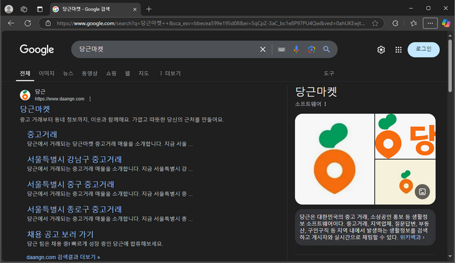Screen dimensions: 455x263
Task: Open Google Lens image search
Action: click(311, 49)
